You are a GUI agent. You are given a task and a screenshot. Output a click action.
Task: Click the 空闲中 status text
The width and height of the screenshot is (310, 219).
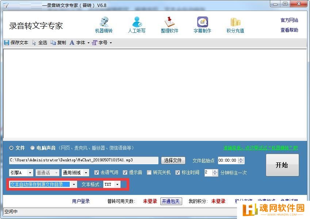click(11, 211)
